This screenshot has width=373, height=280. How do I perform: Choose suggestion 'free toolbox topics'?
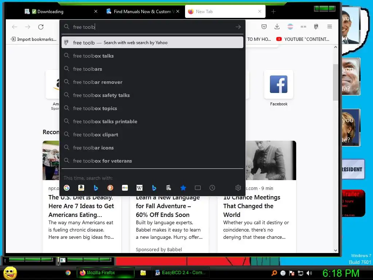pyautogui.click(x=152, y=108)
